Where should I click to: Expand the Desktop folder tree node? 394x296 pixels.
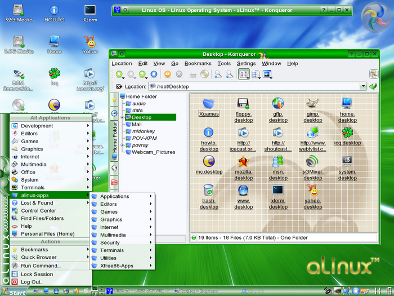click(x=122, y=117)
